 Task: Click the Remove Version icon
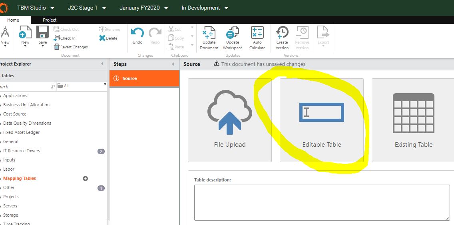click(x=302, y=32)
